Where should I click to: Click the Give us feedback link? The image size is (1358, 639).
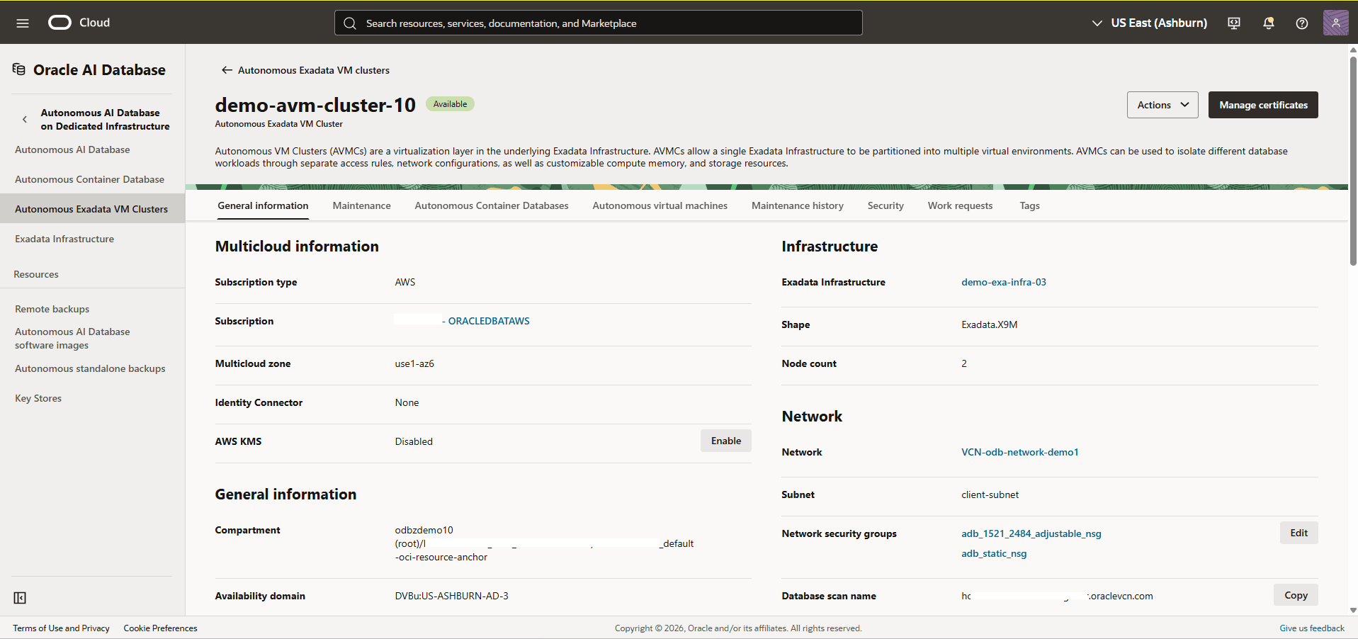(x=1311, y=628)
